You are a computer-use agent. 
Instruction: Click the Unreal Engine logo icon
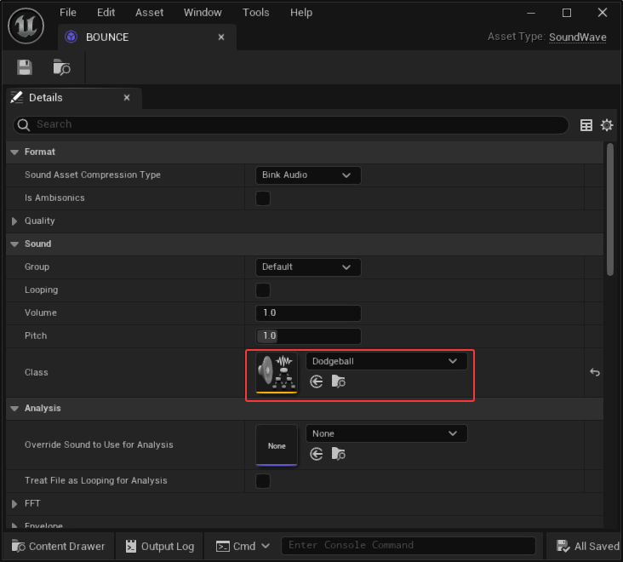[26, 26]
